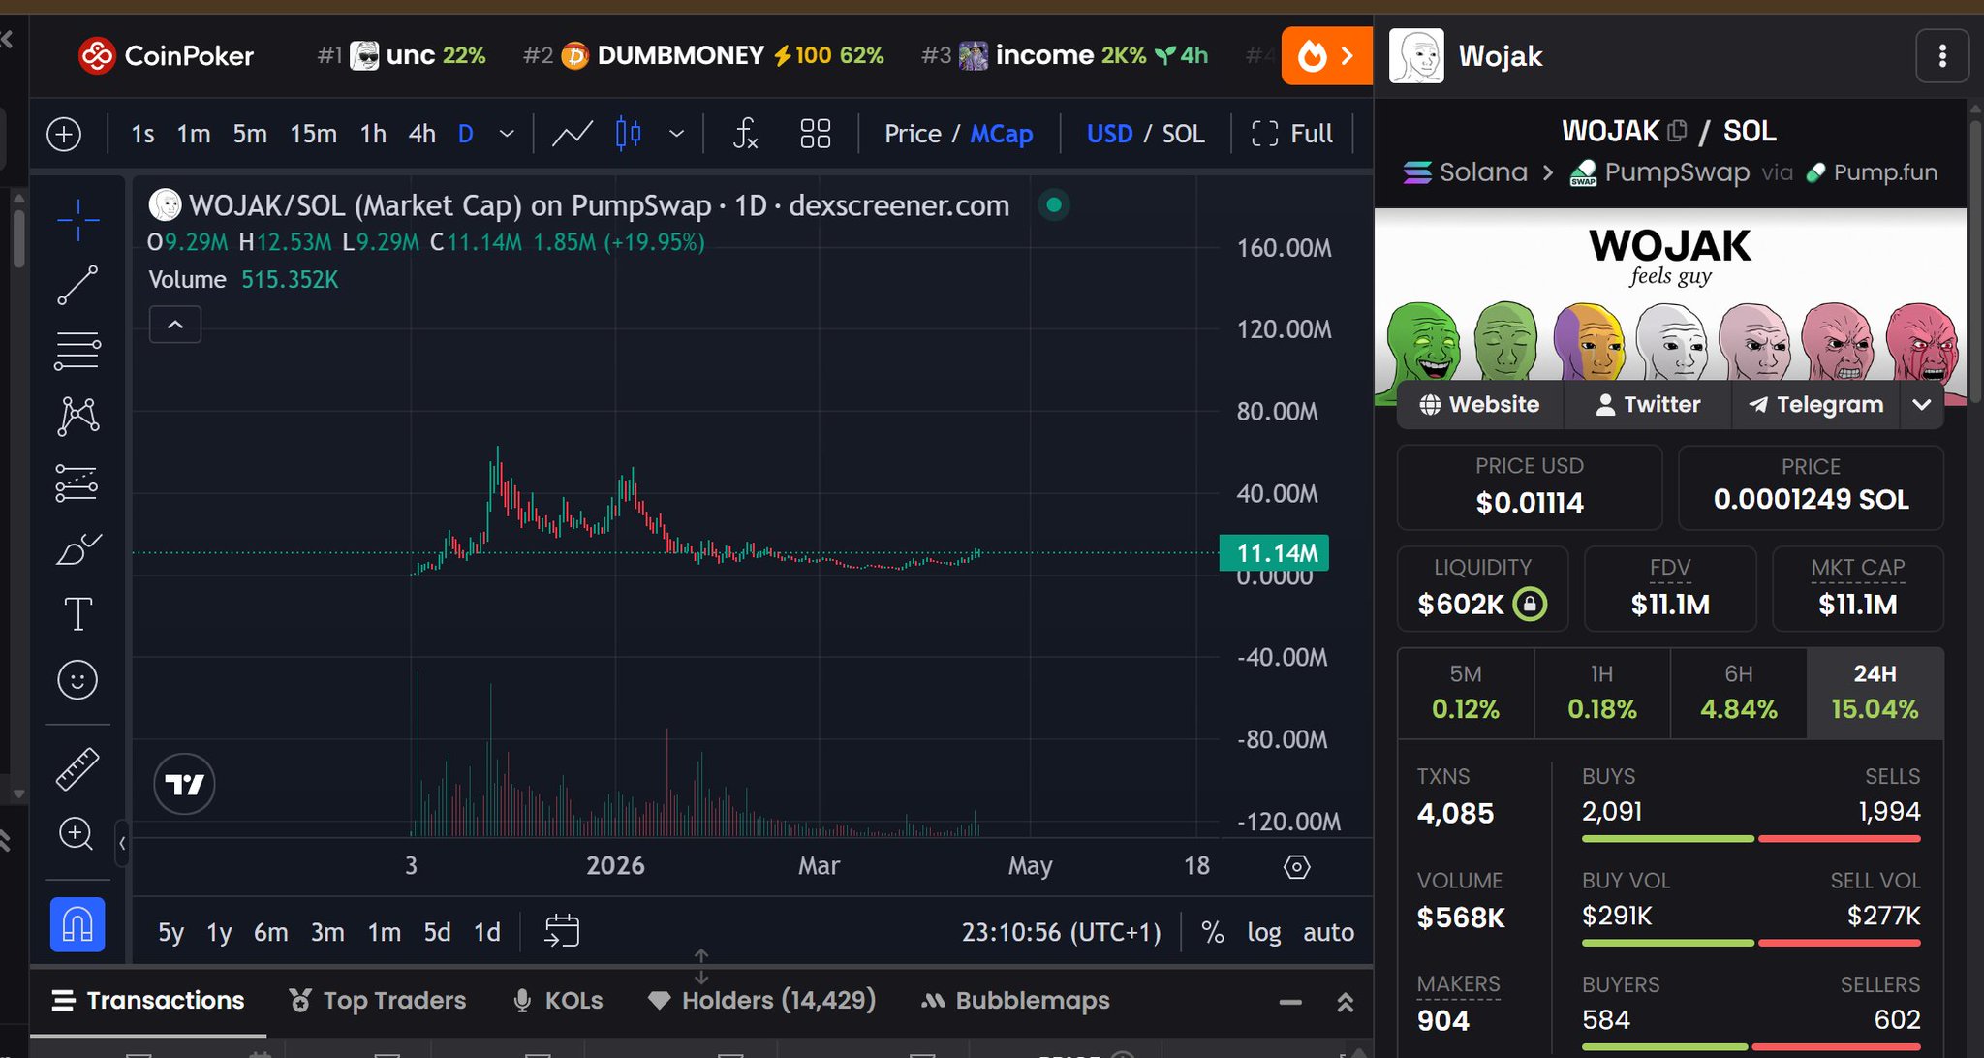Toggle log scale on chart
Image resolution: width=1984 pixels, height=1058 pixels.
(x=1263, y=932)
